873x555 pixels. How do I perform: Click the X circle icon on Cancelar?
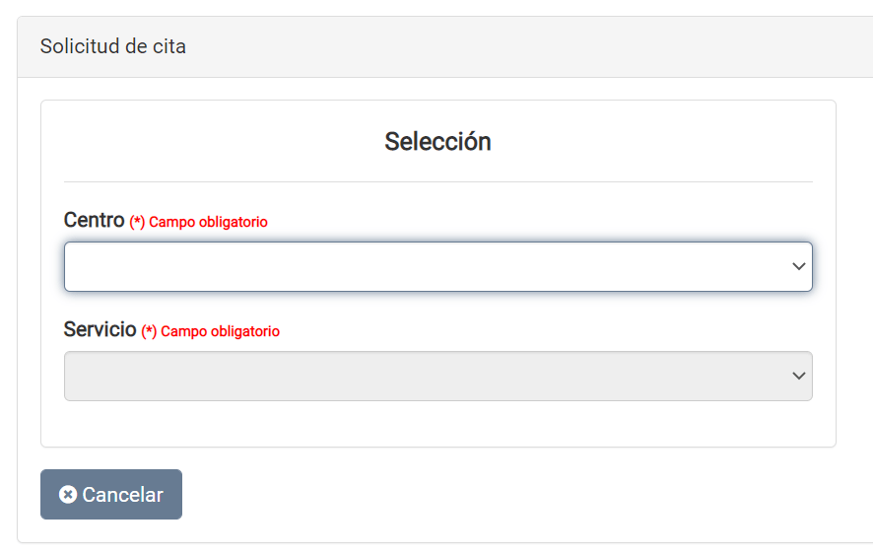tap(68, 495)
